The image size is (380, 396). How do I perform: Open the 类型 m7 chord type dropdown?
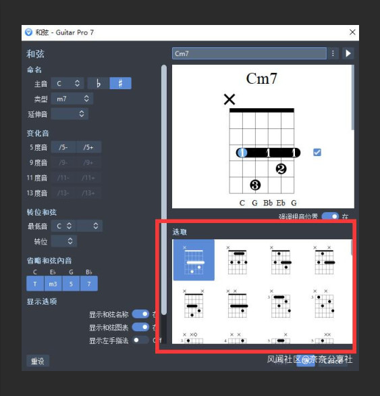point(72,99)
